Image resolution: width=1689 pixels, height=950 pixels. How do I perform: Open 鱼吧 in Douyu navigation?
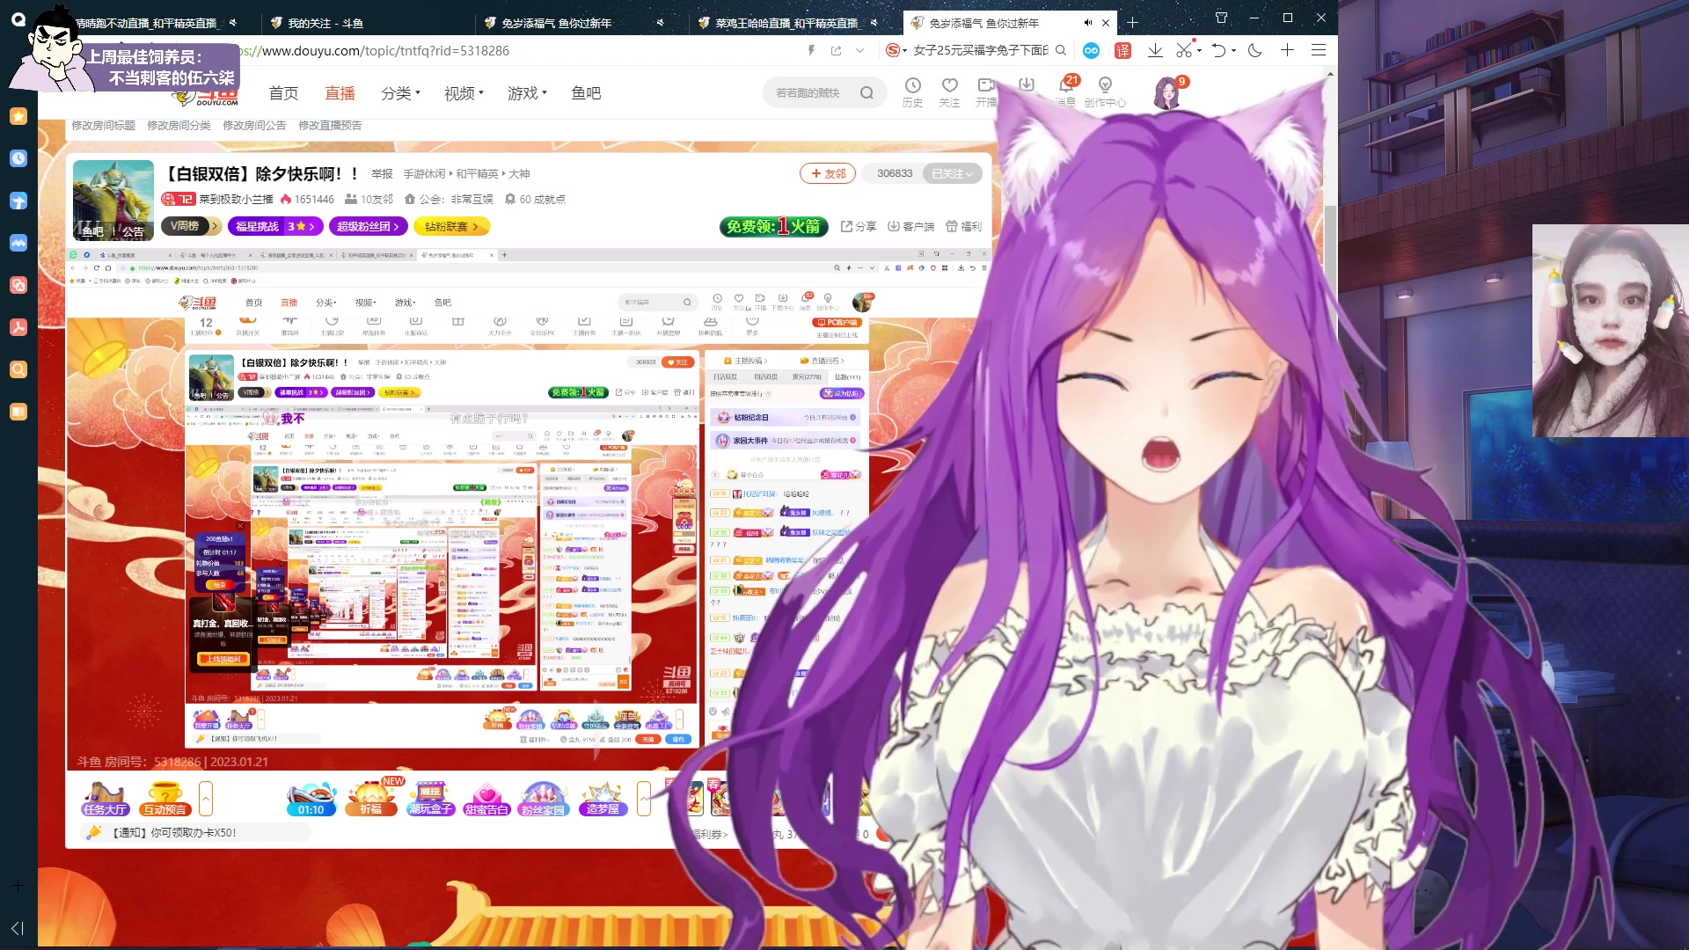(586, 92)
